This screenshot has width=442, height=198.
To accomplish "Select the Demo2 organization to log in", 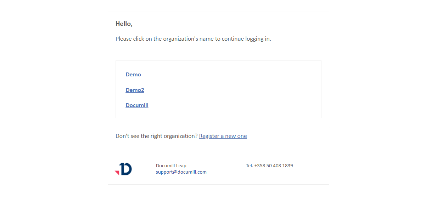I will (135, 90).
